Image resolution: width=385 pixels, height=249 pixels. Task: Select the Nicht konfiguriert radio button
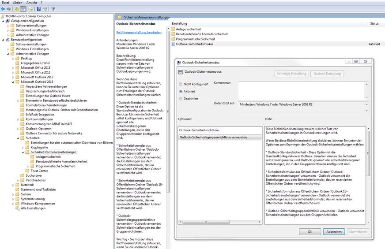(x=181, y=84)
